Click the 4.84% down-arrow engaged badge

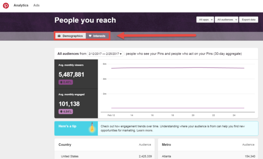tap(66, 111)
